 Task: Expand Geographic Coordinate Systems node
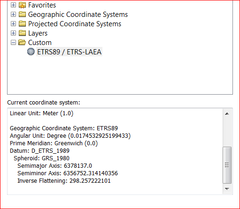[13, 15]
